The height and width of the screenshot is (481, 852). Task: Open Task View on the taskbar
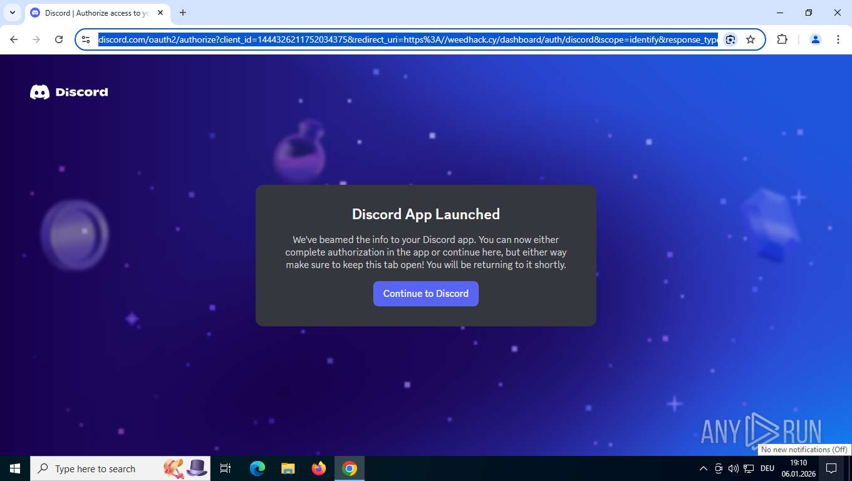click(226, 468)
